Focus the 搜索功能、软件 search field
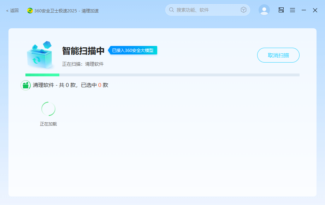This screenshot has height=205, width=325. 207,10
